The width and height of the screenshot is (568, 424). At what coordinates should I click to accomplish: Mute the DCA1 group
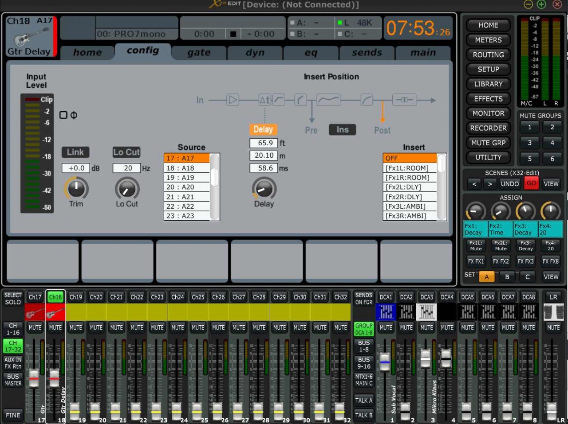[x=386, y=327]
